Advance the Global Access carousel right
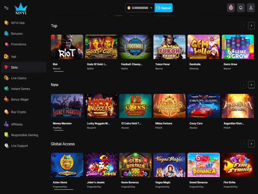Screen dimensions: 258x194 pyautogui.click(x=251, y=144)
